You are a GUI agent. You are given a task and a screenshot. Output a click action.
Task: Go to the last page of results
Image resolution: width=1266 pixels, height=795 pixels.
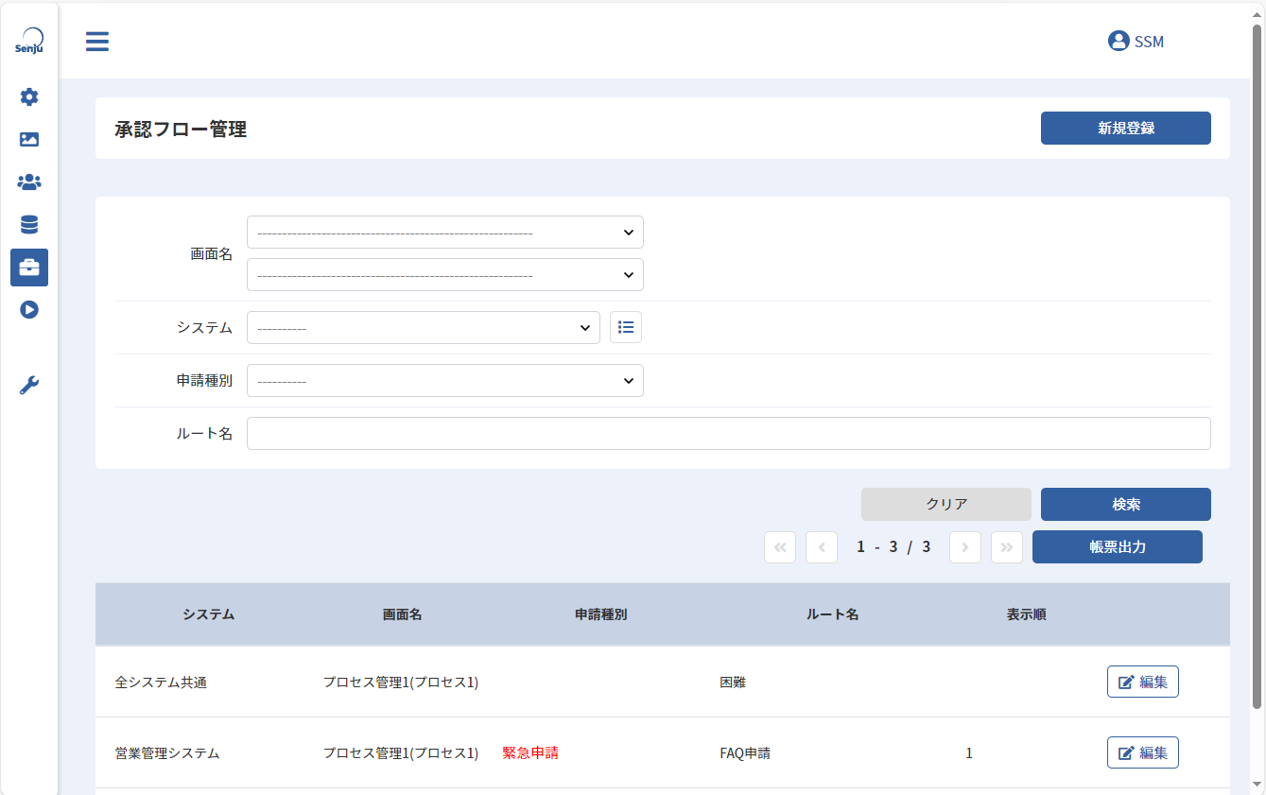1007,547
